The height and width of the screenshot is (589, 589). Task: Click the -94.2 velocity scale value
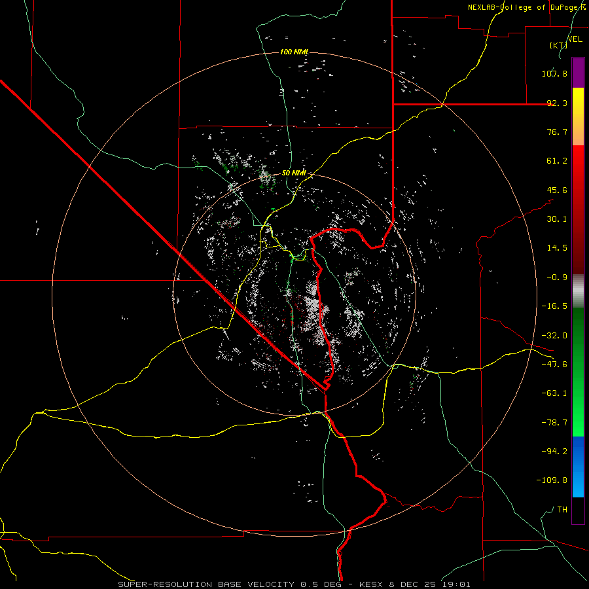click(x=554, y=452)
